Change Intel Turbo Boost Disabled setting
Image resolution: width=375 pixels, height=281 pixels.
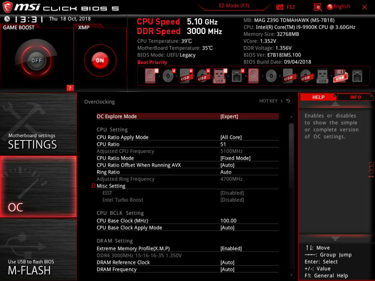coord(232,200)
